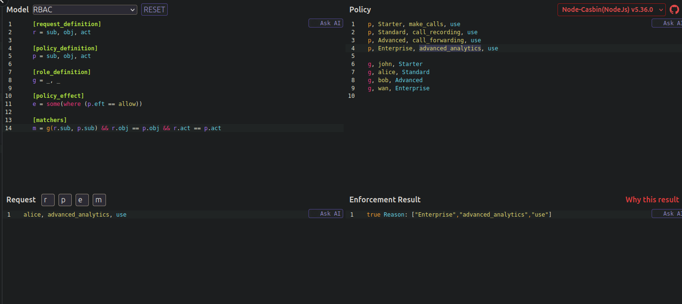Click policy line 'p, Advanced, call_forwarding, use'
This screenshot has width=682, height=304.
pos(424,40)
